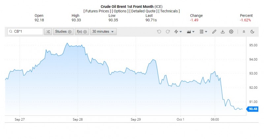
Task: Open the lightning events dropdown
Action: pos(178,32)
